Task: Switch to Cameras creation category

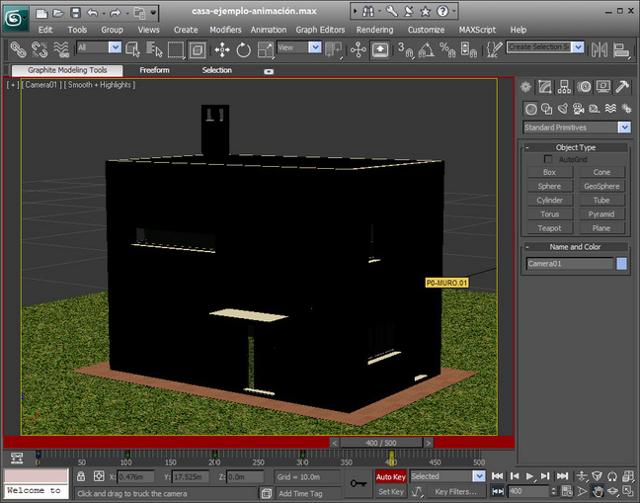Action: pos(577,108)
